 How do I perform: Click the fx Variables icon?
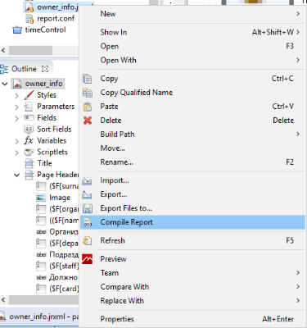[x=29, y=140]
